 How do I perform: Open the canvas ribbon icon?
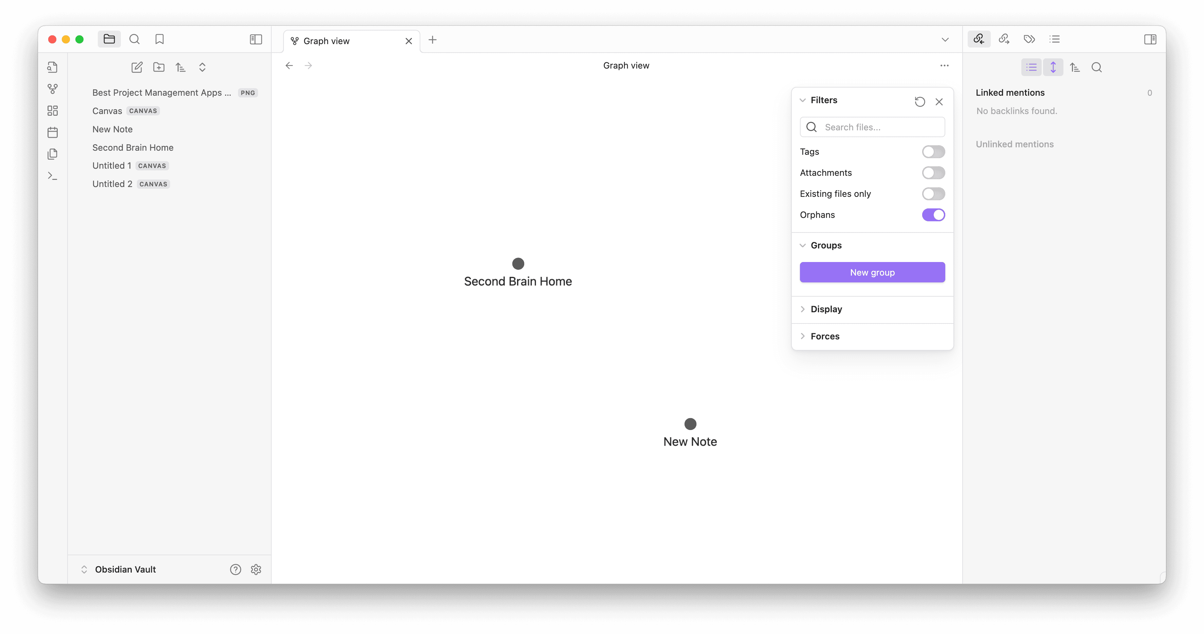point(53,111)
